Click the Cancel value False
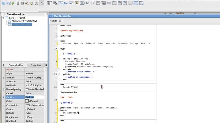Viewport: 220px width, 123px height. [x=28, y=93]
